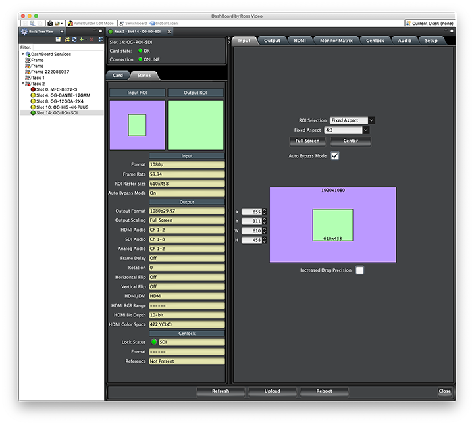Image resolution: width=474 pixels, height=425 pixels.
Task: Open the Switchboard toolbar icon
Action: click(122, 23)
